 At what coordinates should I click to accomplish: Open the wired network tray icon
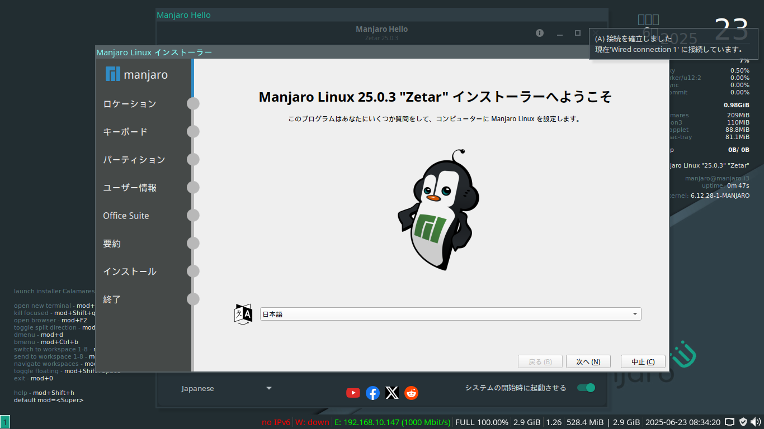729,422
